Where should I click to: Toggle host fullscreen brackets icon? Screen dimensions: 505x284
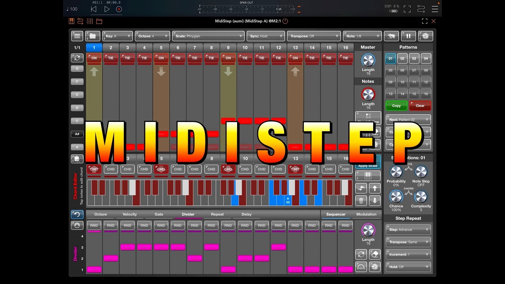(407, 9)
